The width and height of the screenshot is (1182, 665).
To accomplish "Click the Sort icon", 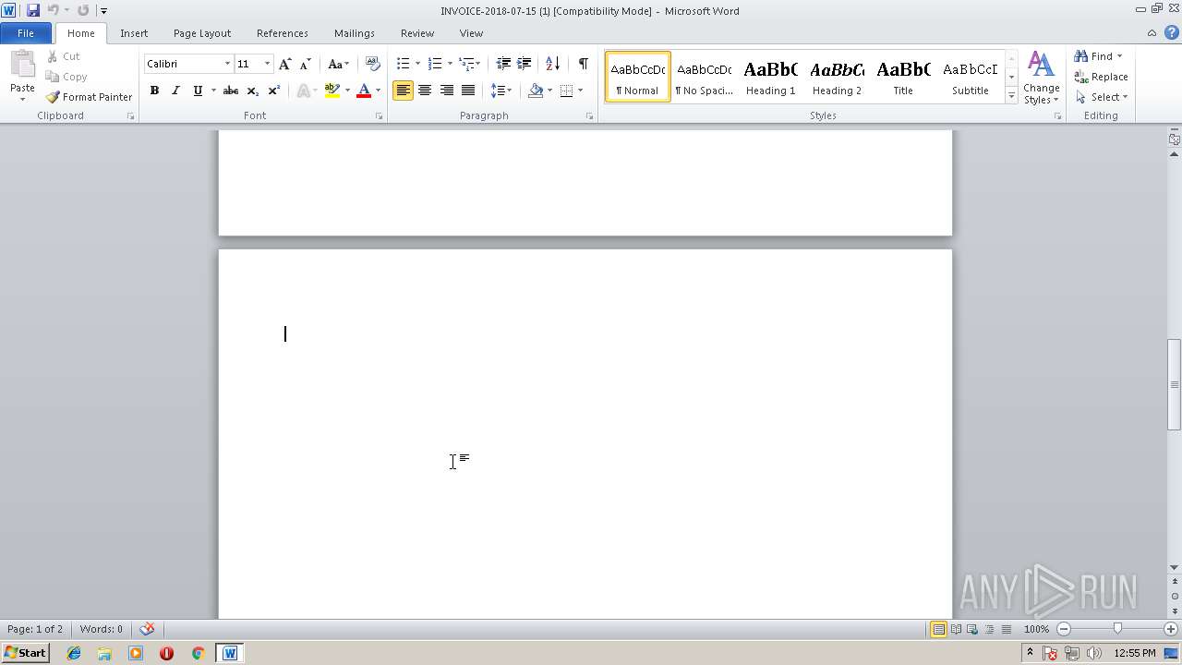I will tap(552, 64).
